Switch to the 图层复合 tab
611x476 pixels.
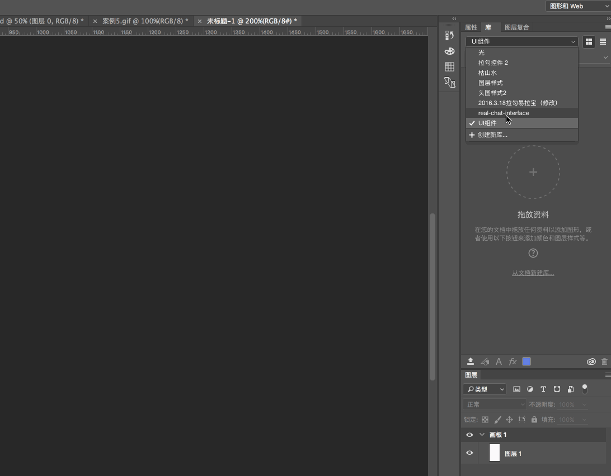[x=516, y=27]
